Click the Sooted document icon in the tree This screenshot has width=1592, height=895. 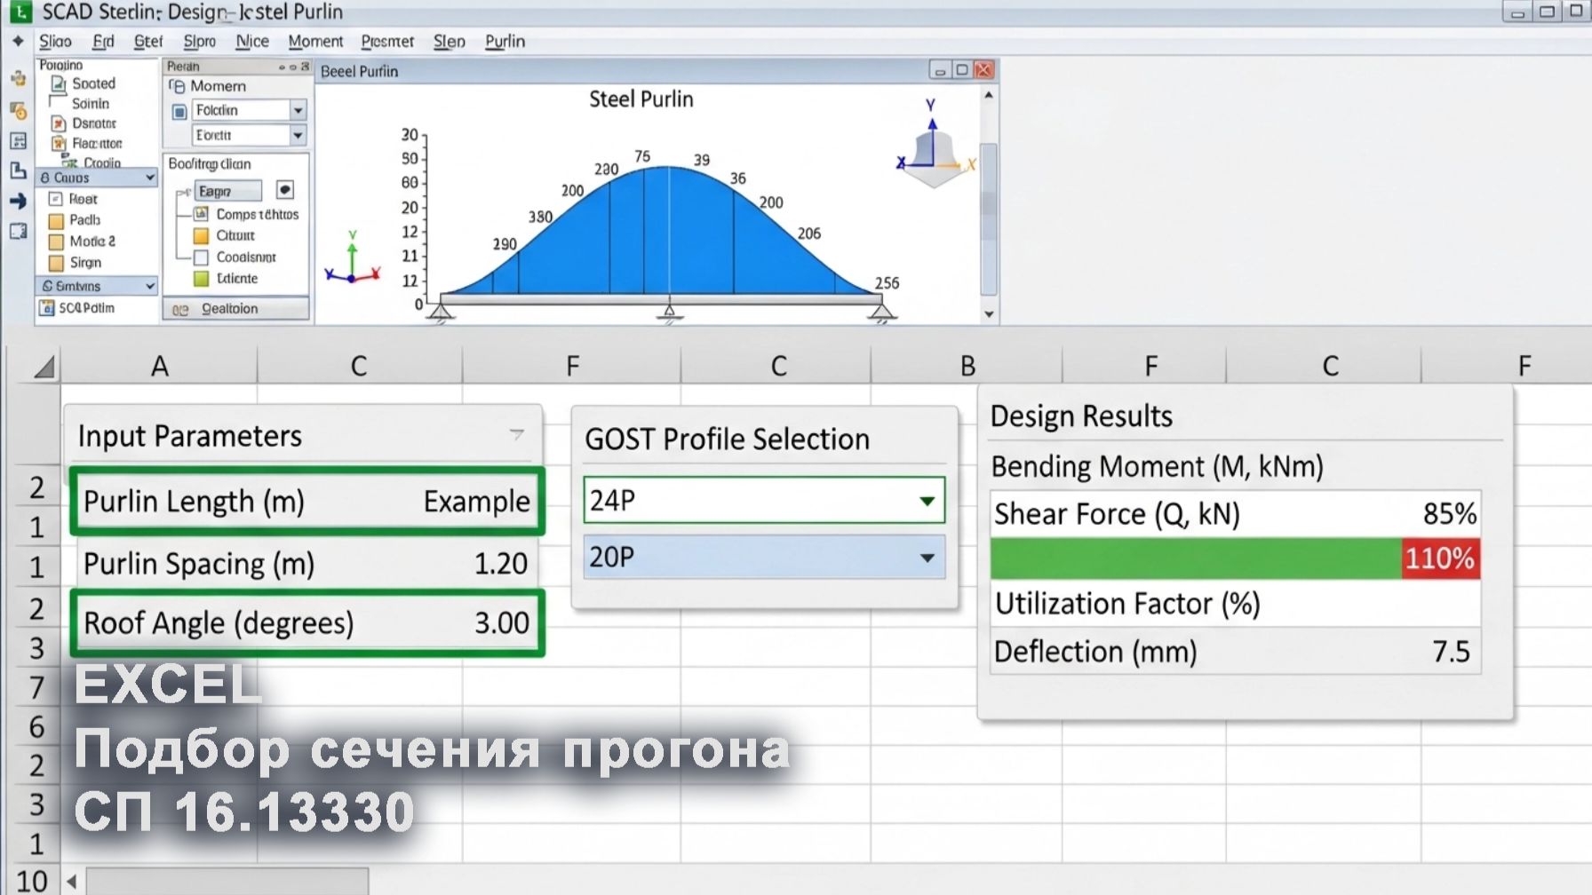[x=59, y=83]
